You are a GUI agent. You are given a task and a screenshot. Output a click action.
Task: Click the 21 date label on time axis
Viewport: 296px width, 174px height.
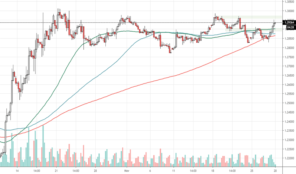tap(56, 170)
